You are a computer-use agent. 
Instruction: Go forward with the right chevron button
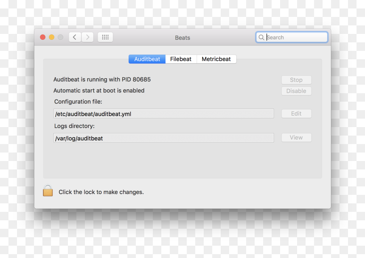(87, 37)
